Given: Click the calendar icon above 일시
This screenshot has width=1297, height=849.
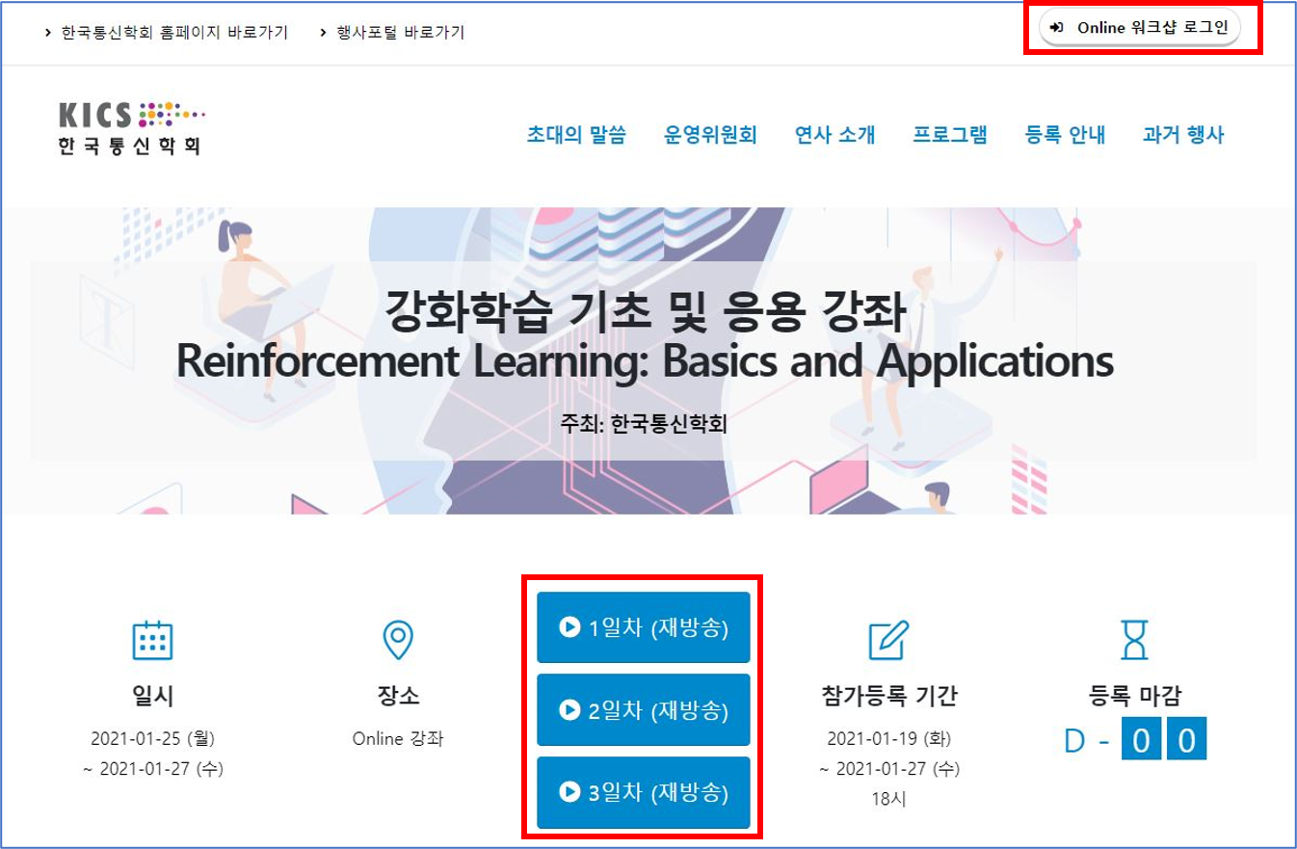Looking at the screenshot, I should coord(152,640).
